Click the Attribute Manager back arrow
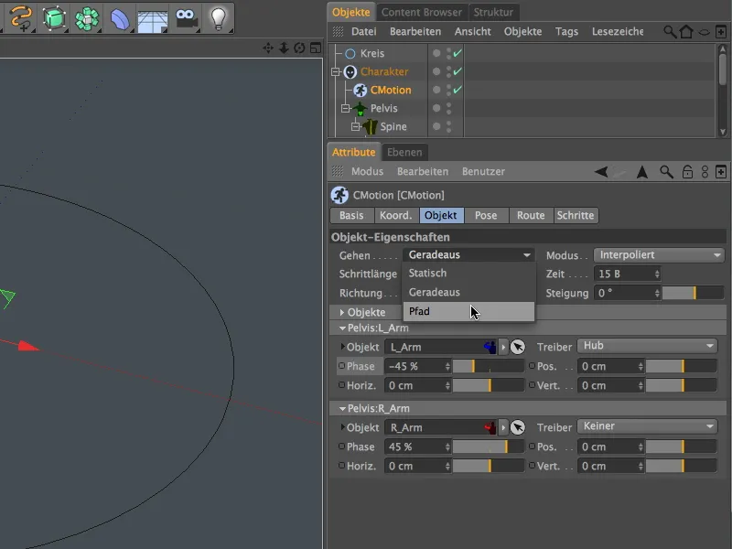732x549 pixels. 601,172
